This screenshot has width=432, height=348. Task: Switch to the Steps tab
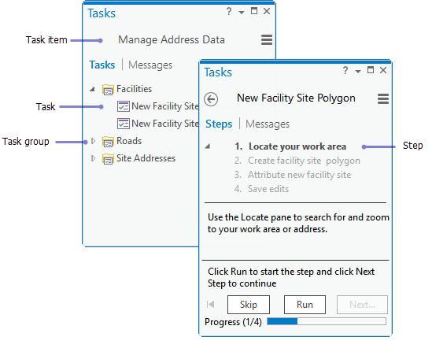click(219, 124)
